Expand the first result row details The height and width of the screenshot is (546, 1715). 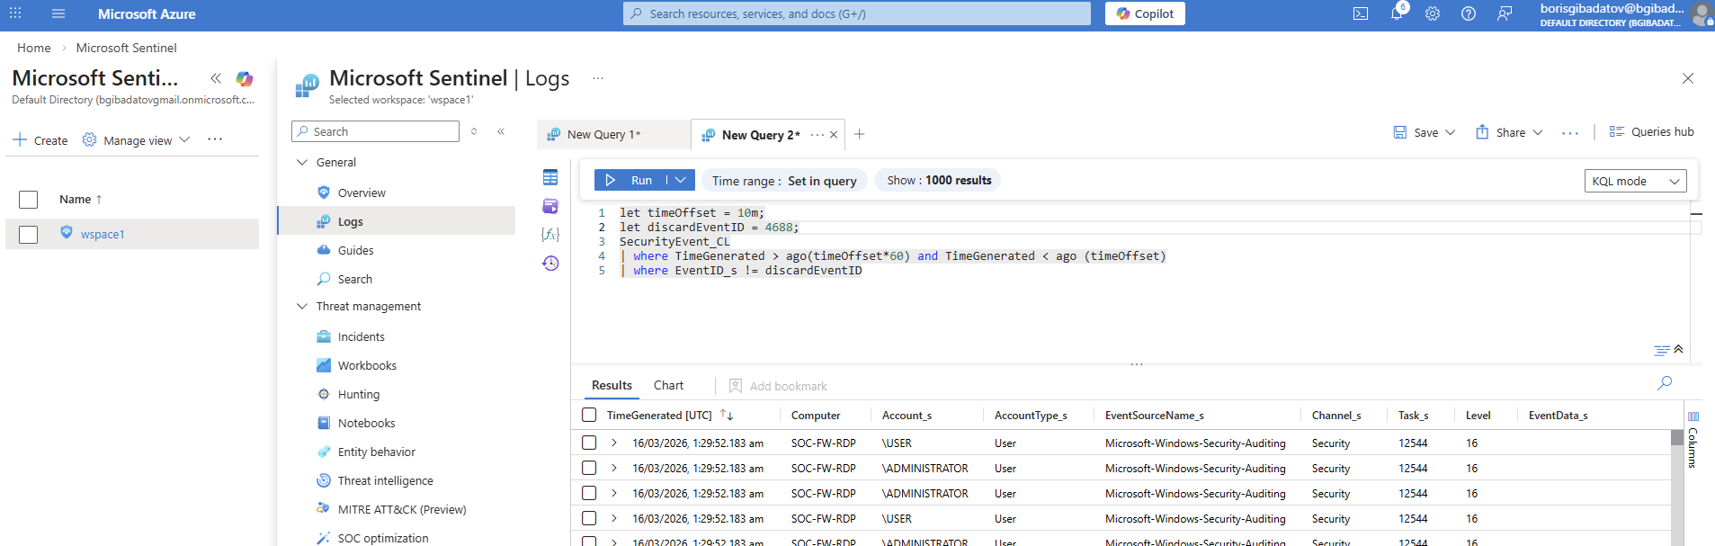click(x=614, y=443)
